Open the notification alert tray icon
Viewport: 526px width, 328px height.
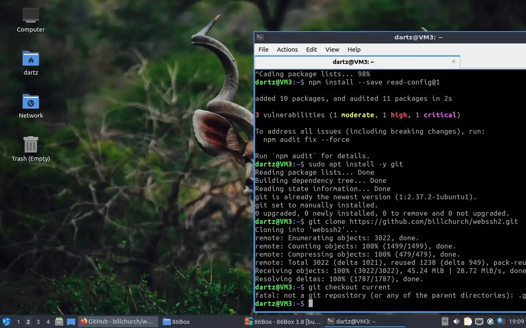tap(501, 321)
